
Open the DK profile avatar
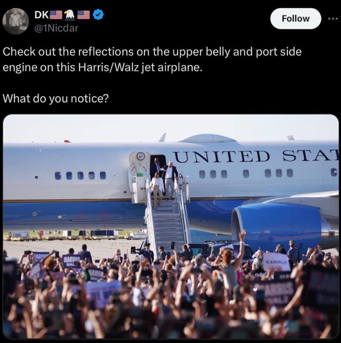click(16, 21)
